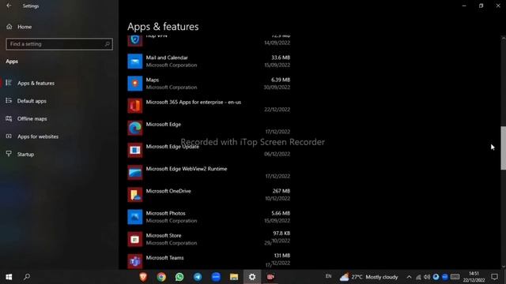Click the 267 MB OneDrive size
The image size is (506, 284).
[x=281, y=191]
